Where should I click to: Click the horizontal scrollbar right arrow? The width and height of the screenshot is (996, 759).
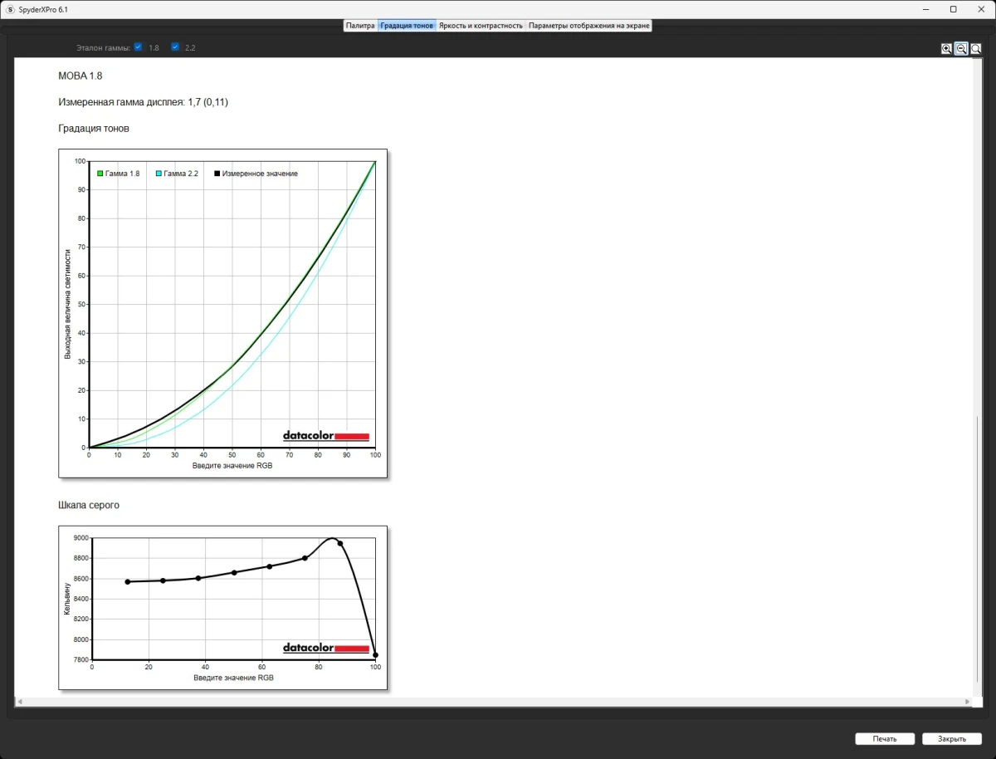[967, 702]
